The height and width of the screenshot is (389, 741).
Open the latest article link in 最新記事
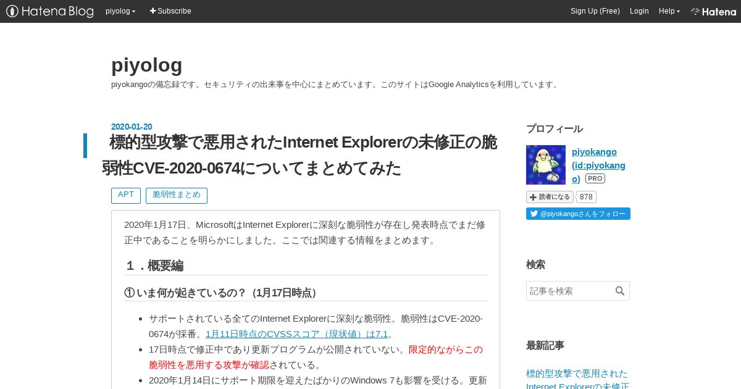pyautogui.click(x=577, y=380)
